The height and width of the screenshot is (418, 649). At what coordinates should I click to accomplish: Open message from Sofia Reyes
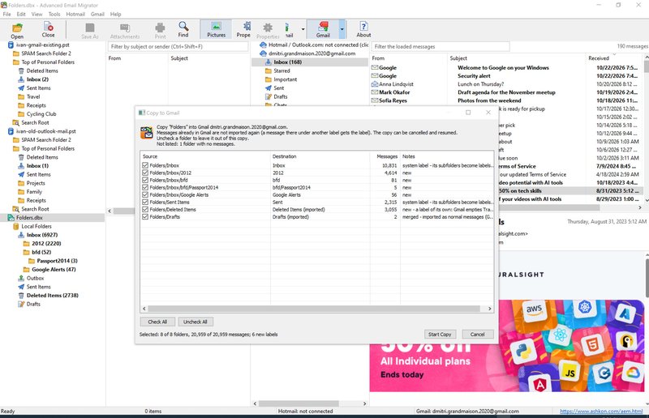point(393,100)
